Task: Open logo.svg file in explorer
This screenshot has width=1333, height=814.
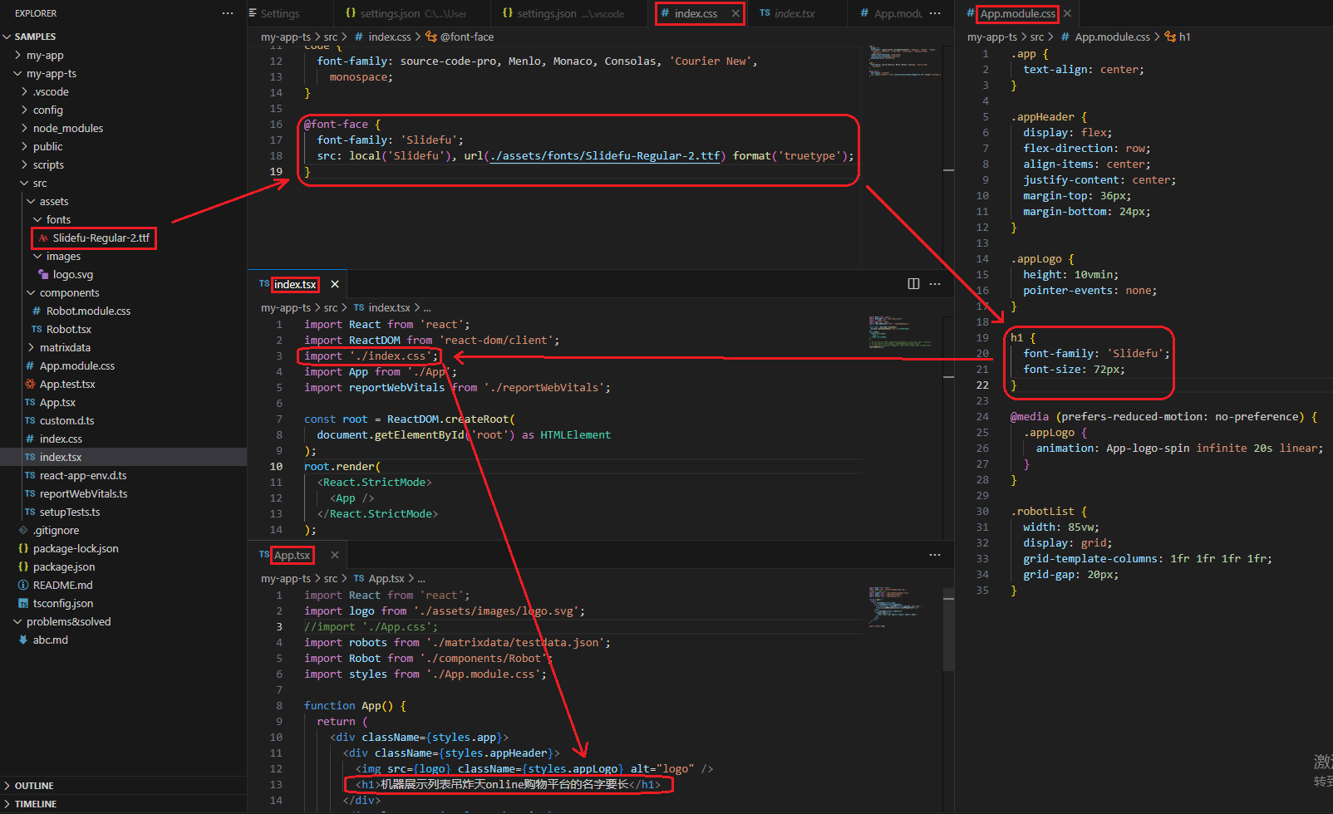Action: [x=72, y=275]
